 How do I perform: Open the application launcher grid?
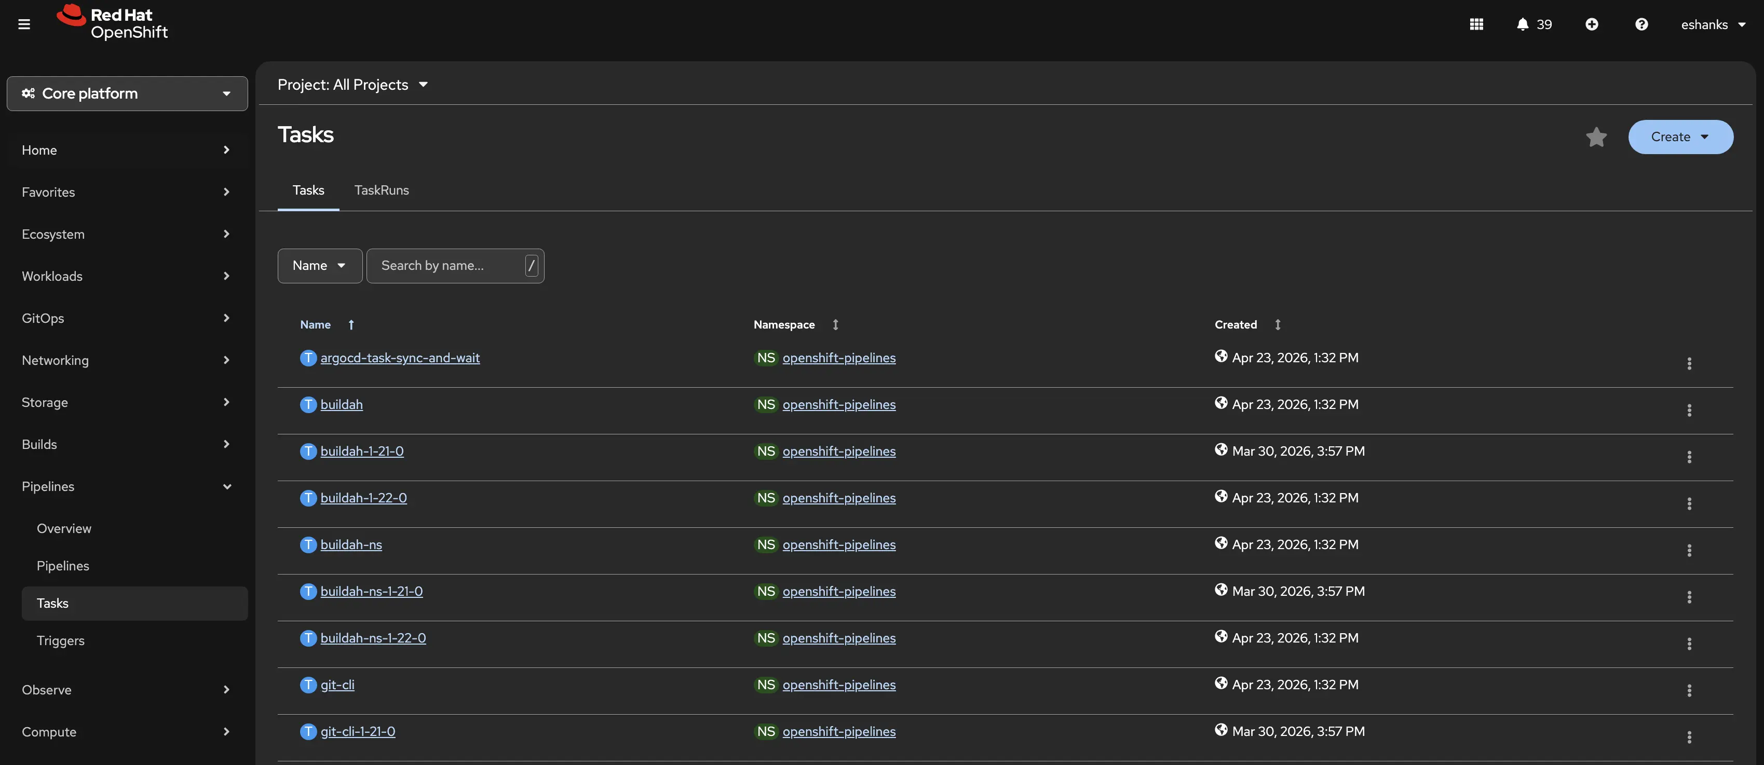[x=1476, y=25]
